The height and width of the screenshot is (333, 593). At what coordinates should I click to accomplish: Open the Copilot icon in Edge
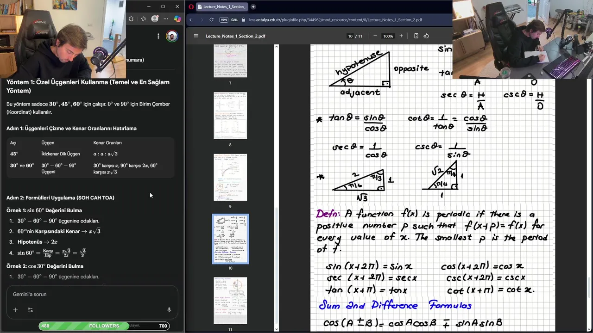click(x=177, y=19)
